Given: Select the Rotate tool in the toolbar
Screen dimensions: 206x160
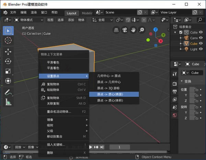Looking at the screenshot, I should click(x=8, y=61).
